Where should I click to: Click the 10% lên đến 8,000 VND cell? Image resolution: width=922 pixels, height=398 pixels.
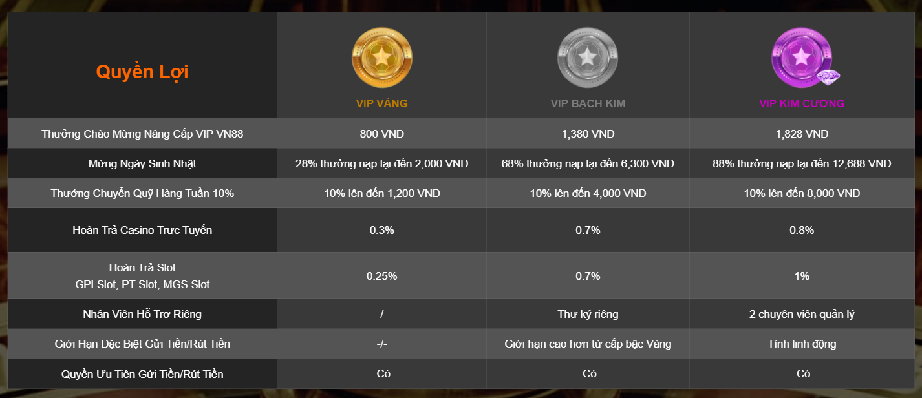802,194
